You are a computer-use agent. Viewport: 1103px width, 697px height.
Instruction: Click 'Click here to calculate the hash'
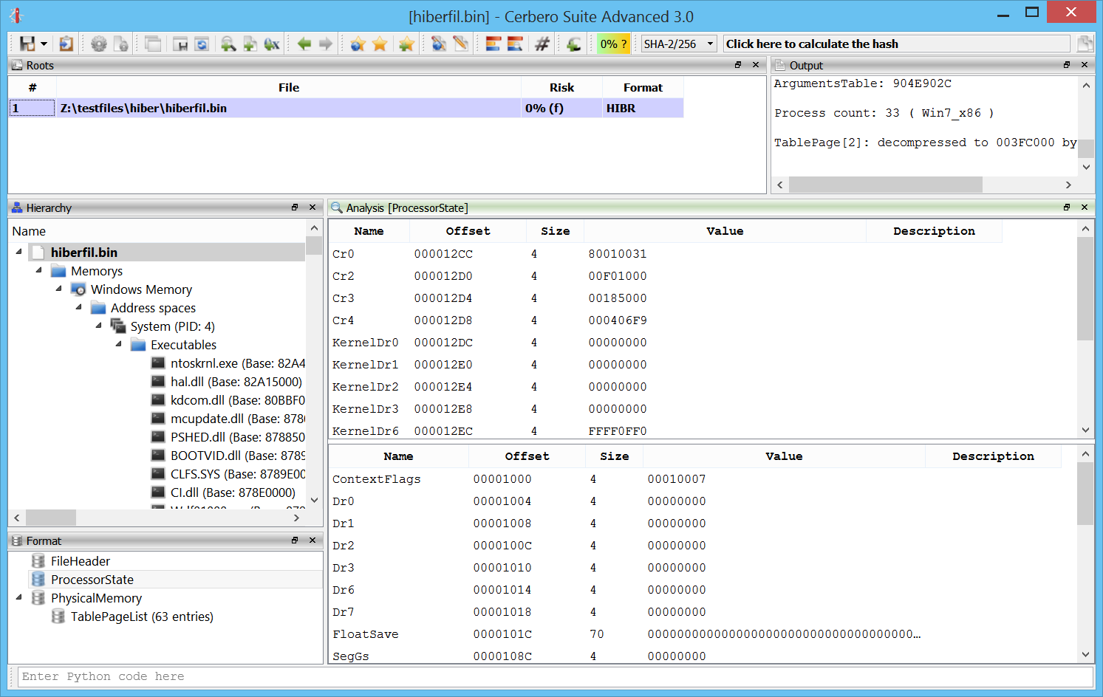click(896, 44)
